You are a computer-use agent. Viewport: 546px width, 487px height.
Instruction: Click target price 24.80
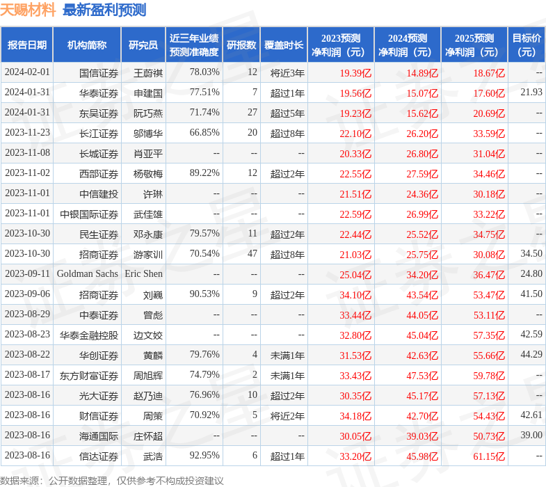pos(531,274)
